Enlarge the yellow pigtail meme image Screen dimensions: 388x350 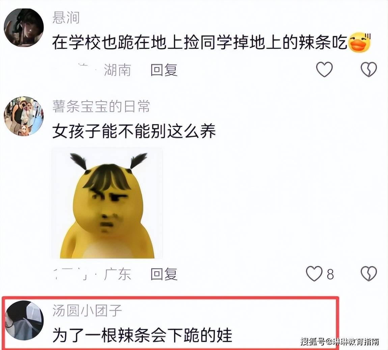click(107, 203)
